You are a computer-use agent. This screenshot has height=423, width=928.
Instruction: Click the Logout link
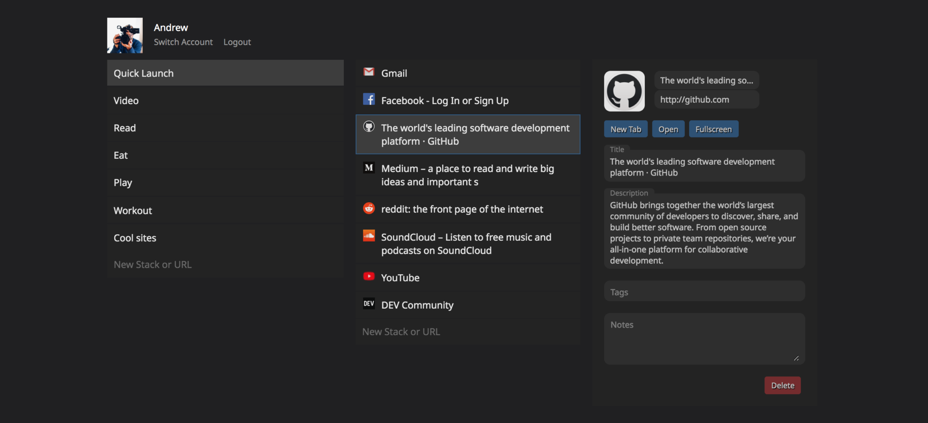tap(237, 42)
